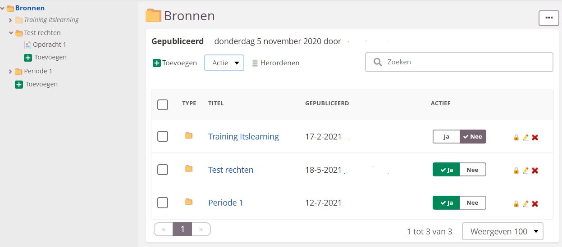Click the green plus Toevoegen under Test rechten
This screenshot has width=562, height=247.
coord(45,58)
